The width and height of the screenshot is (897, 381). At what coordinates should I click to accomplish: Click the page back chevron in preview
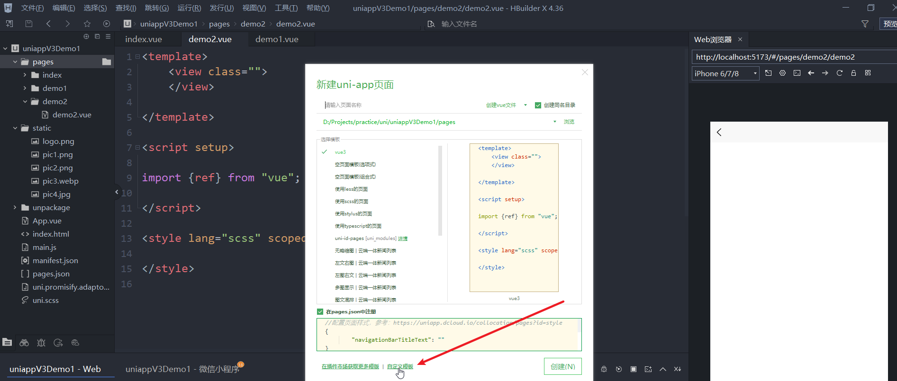719,133
